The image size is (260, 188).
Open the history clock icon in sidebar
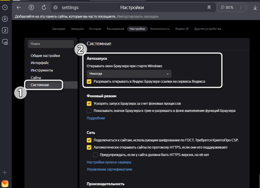(x=5, y=7)
